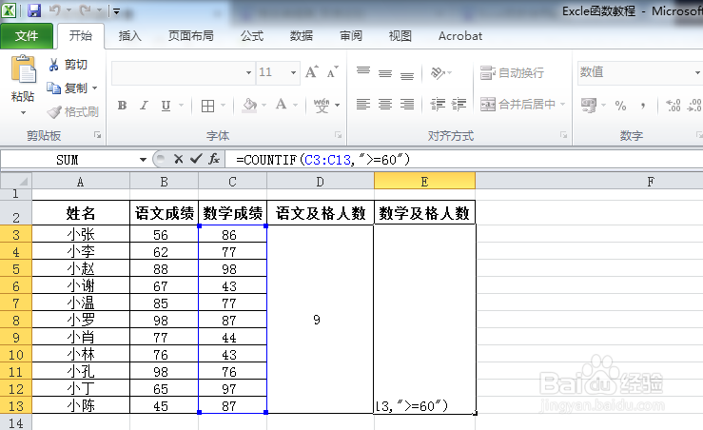This screenshot has height=430, width=703.
Task: Click the Undo arrow icon
Action: [x=55, y=10]
